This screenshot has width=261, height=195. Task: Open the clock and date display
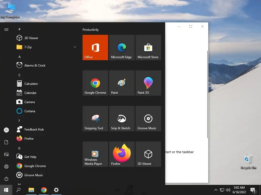tap(239, 190)
